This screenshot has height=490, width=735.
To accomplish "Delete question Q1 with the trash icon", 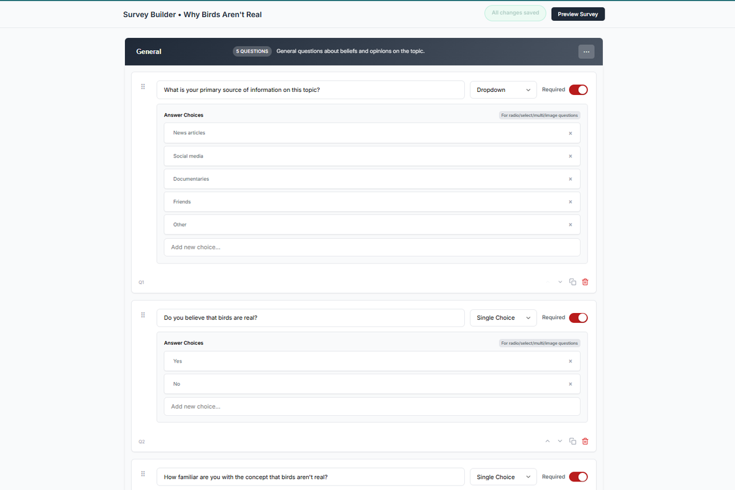I will 585,282.
